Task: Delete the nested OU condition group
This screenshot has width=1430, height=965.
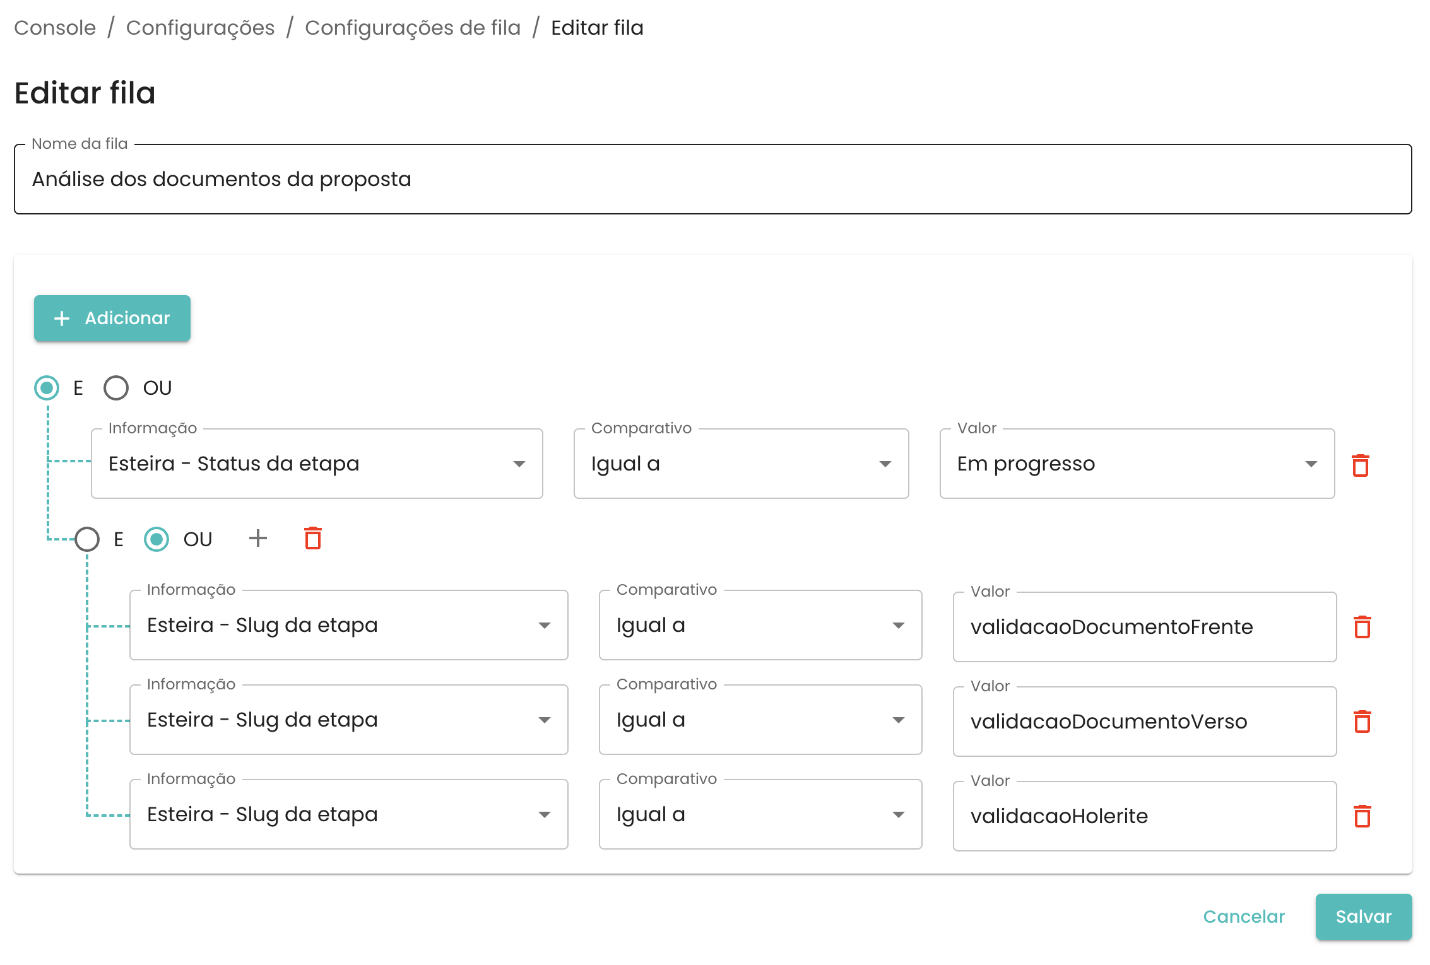Action: coord(313,539)
